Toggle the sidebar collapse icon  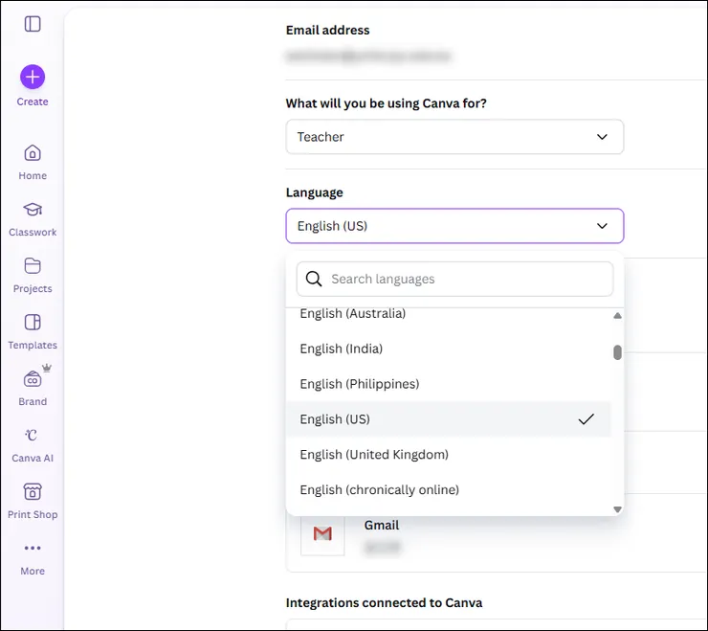point(33,24)
